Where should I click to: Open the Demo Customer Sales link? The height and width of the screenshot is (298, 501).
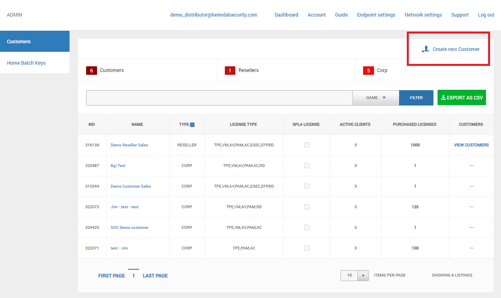(x=131, y=186)
